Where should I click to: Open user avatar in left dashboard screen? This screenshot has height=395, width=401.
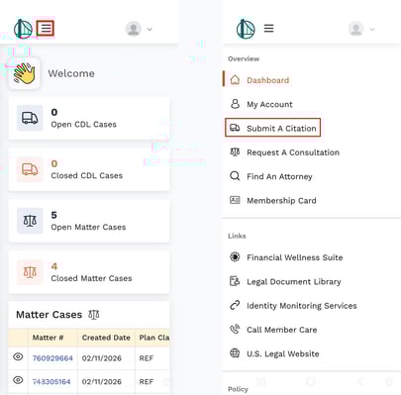134,29
